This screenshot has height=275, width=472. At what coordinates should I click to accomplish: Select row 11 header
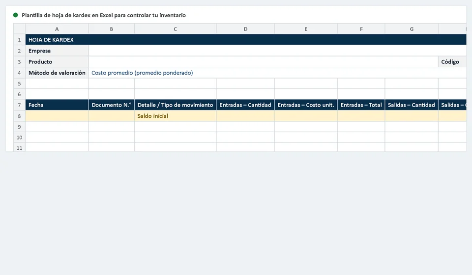point(19,147)
